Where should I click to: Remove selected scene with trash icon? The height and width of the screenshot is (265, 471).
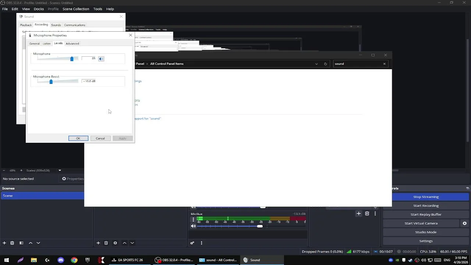click(12, 243)
